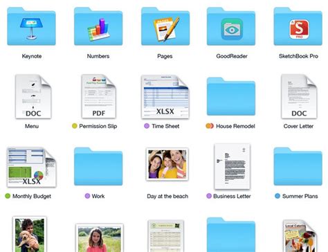The width and height of the screenshot is (328, 252).
Task: Click the 'Cover Letter' file name
Action: (x=298, y=126)
